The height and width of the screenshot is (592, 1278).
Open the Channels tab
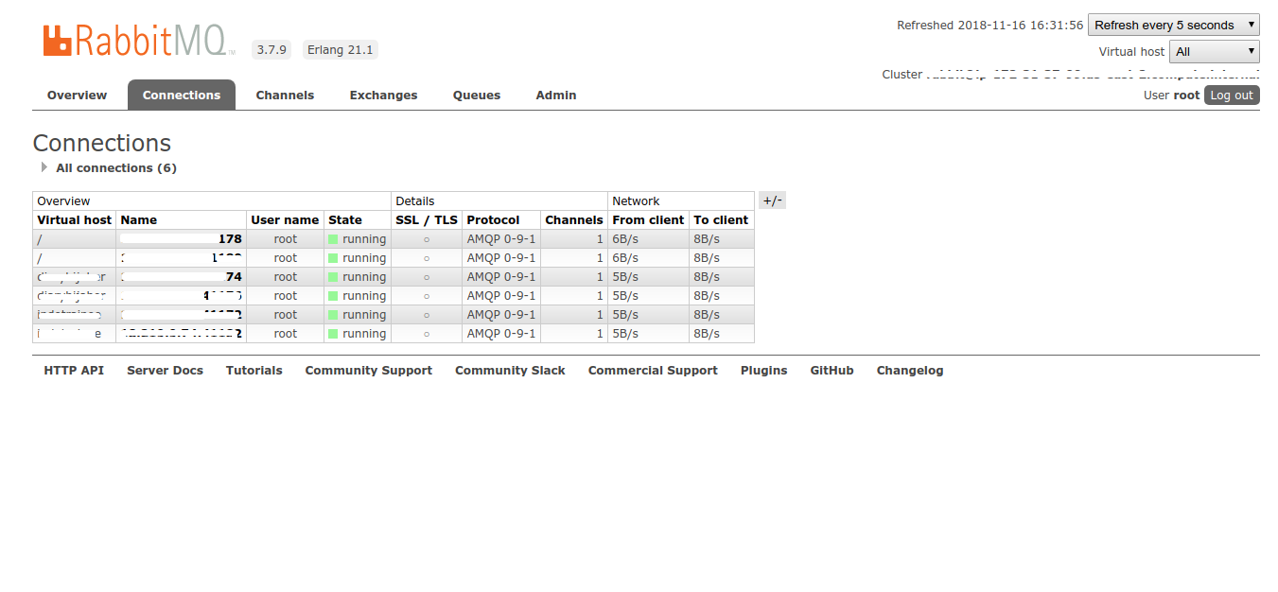(285, 95)
